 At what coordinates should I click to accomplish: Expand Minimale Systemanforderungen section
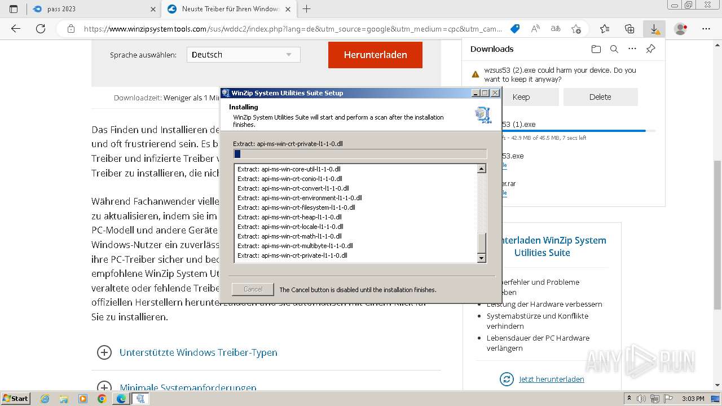point(177,387)
